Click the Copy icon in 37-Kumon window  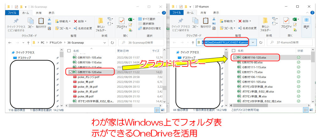[195, 23]
